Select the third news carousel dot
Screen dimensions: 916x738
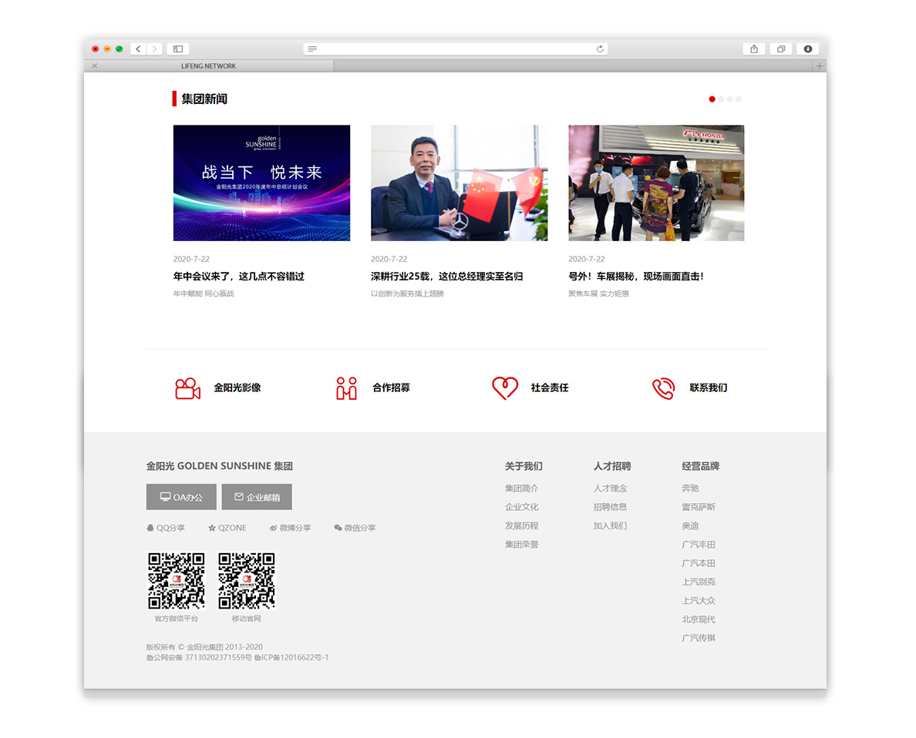point(729,99)
